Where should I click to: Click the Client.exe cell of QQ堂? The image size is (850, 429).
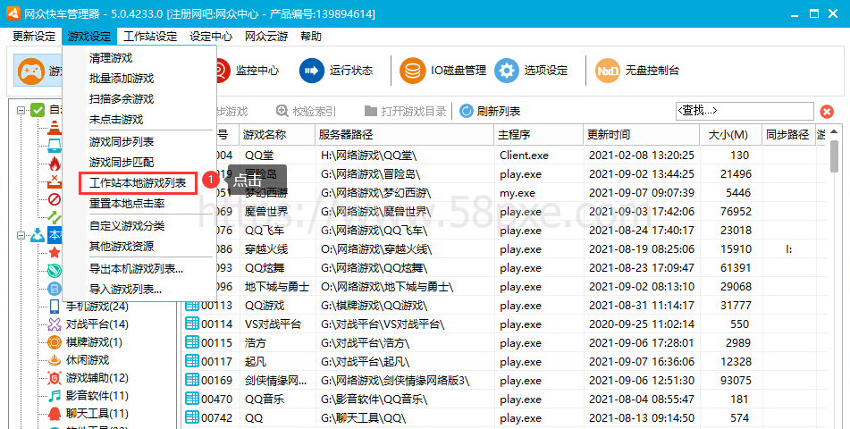[524, 156]
